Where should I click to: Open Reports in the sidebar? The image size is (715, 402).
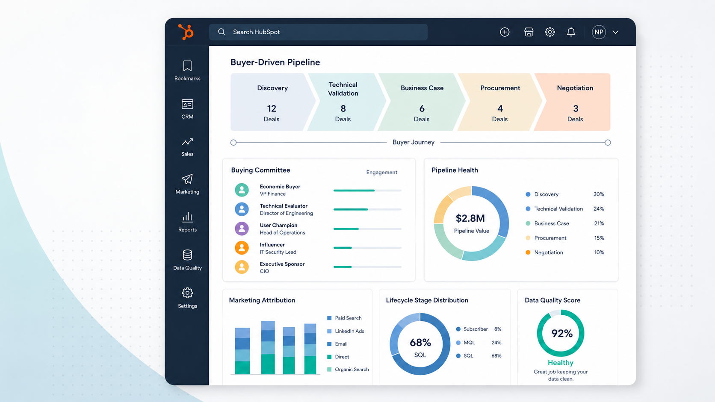tap(187, 223)
